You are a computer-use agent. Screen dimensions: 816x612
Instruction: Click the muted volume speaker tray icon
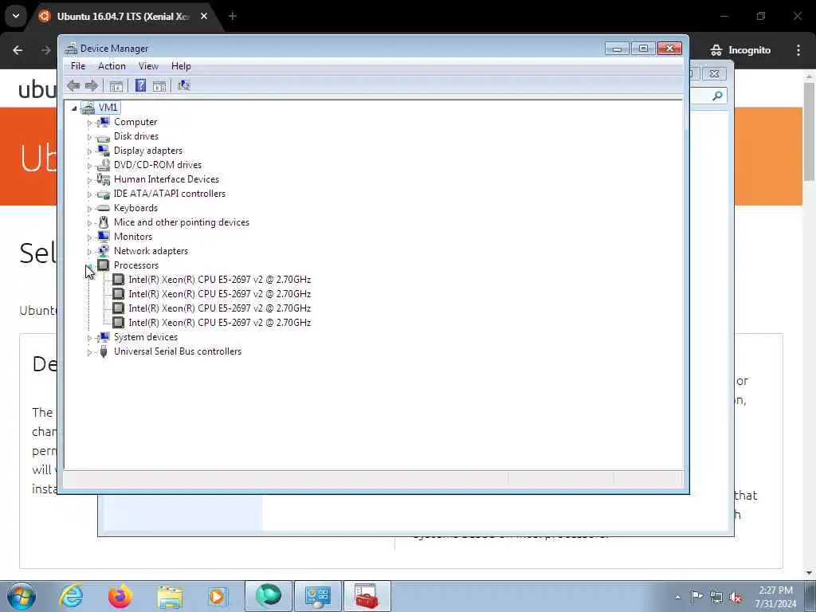tap(736, 598)
